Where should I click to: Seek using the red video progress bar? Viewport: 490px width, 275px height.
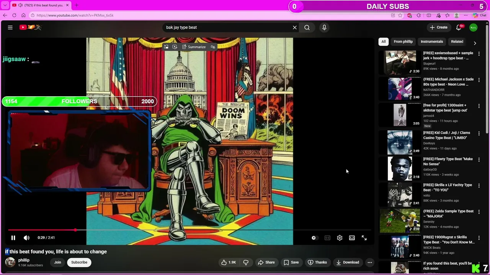point(189,230)
